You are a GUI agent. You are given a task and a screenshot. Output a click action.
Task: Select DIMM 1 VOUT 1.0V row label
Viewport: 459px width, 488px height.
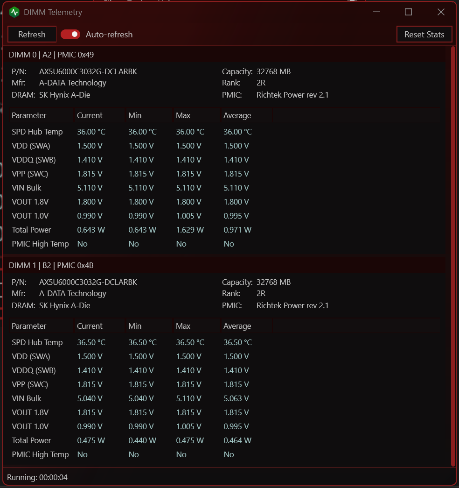[30, 427]
